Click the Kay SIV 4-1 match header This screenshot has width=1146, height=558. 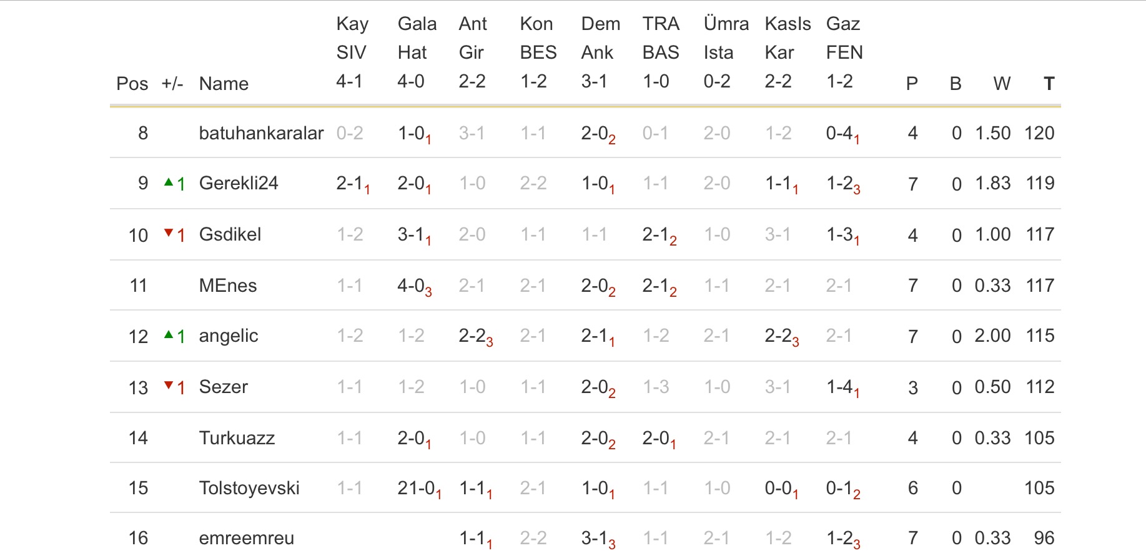click(352, 52)
